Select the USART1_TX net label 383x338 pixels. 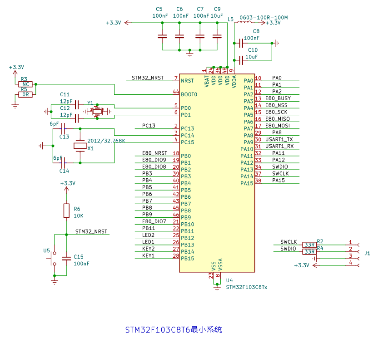[x=279, y=139]
